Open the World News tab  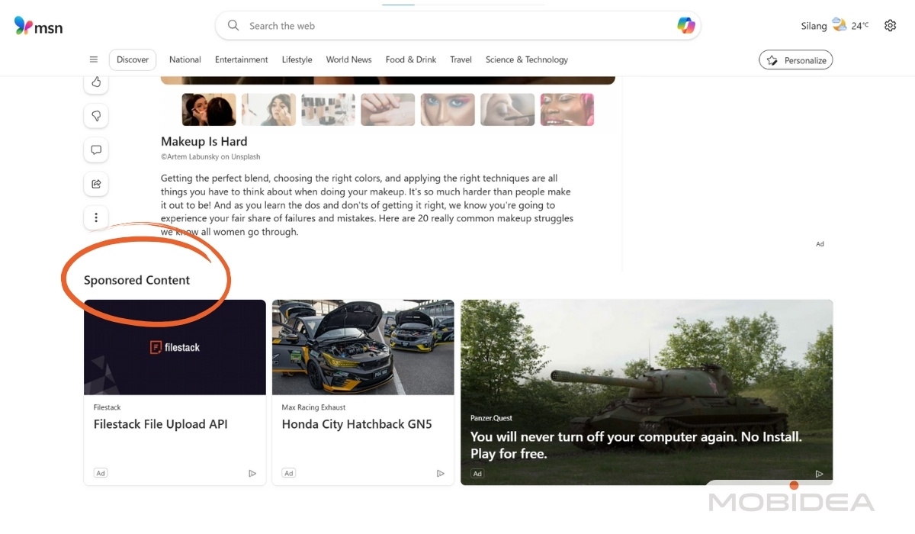(x=349, y=60)
